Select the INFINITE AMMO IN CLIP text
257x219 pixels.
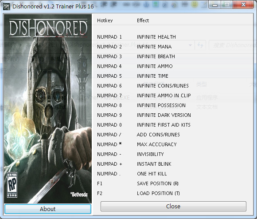164,96
